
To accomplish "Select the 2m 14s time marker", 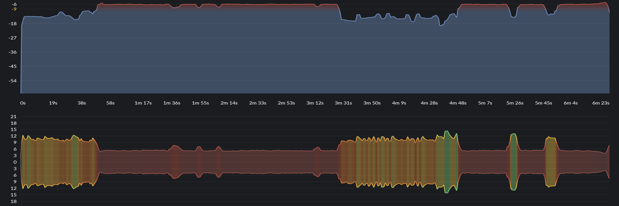I will (x=229, y=103).
